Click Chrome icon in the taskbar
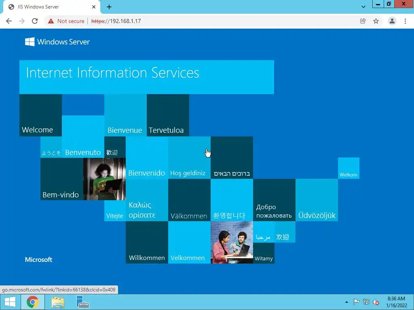This screenshot has height=310, width=414. click(33, 302)
